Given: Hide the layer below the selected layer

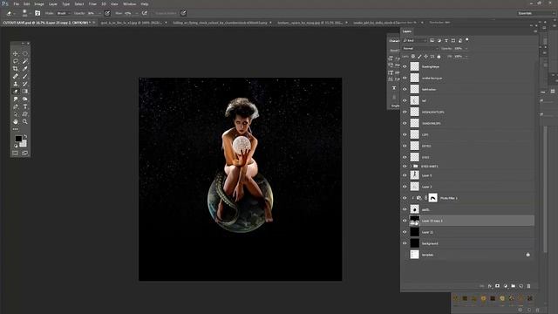Looking at the screenshot, I should point(405,232).
